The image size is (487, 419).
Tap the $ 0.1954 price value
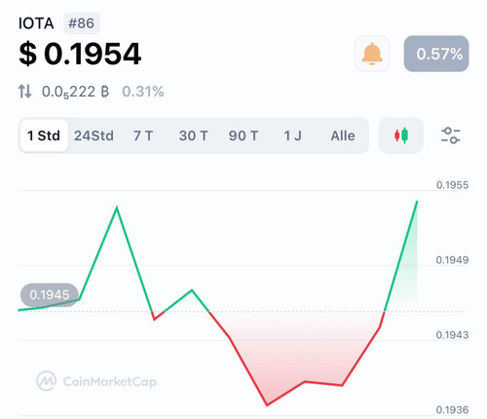click(x=80, y=54)
